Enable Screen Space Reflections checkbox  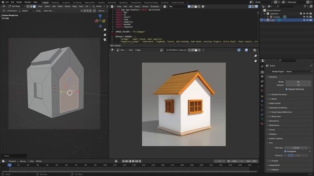[270, 112]
